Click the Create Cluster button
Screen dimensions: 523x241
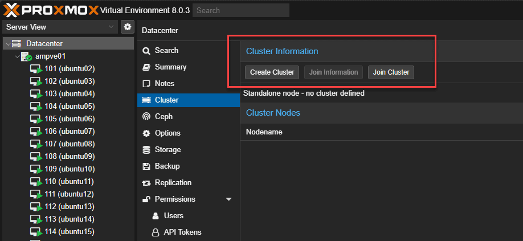pyautogui.click(x=272, y=72)
